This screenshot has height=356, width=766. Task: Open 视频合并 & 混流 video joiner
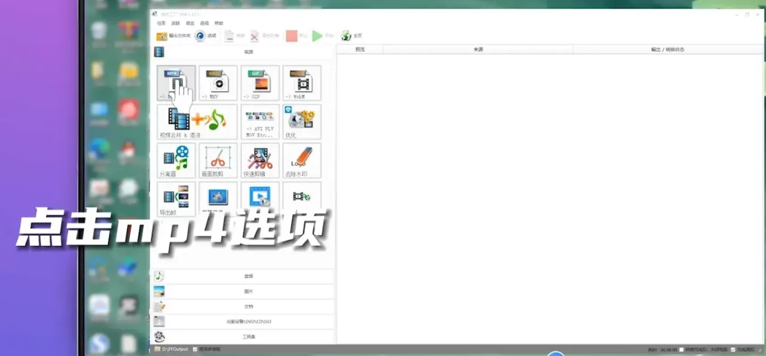point(197,122)
